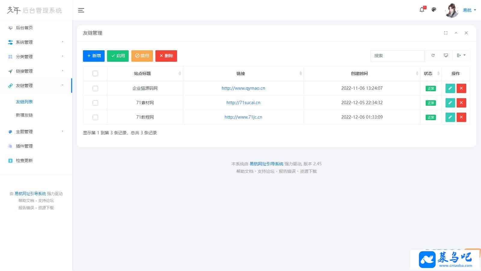This screenshot has width=481, height=271.
Task: Edit the 71素材网 row
Action: (450, 103)
